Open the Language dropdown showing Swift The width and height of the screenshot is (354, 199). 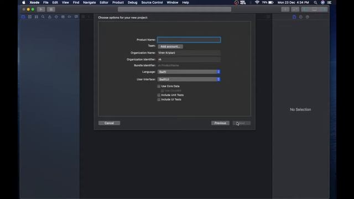click(189, 72)
